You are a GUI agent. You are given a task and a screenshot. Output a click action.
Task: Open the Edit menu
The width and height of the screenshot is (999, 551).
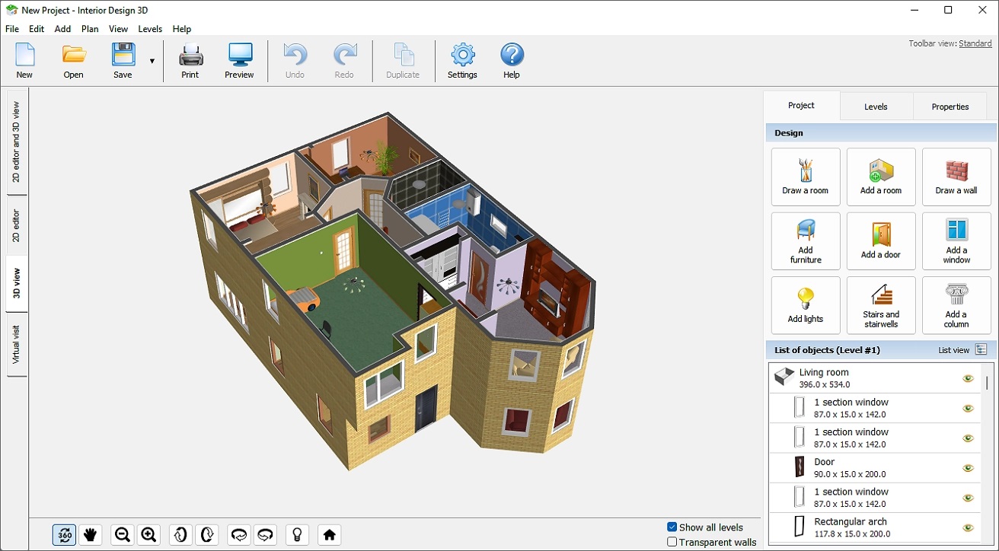pos(37,29)
